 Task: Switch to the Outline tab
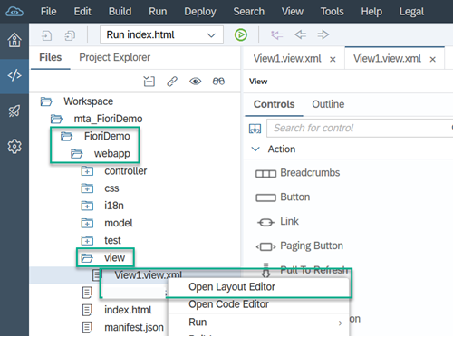[x=328, y=104]
